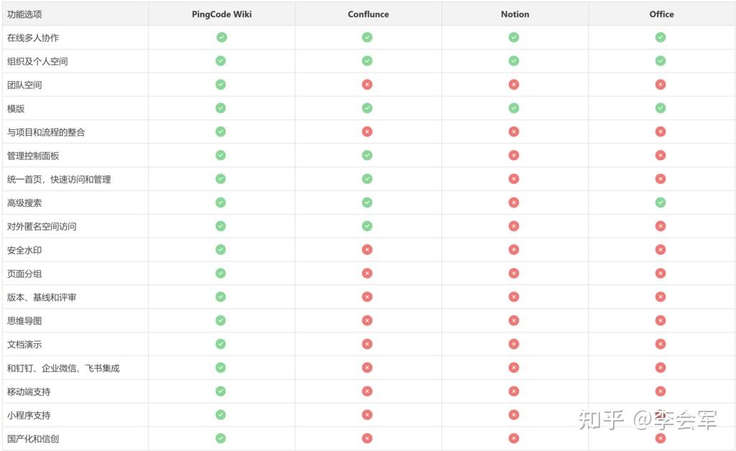Click Conflunce red cross for 与项目和流程的整合
The width and height of the screenshot is (736, 451).
coord(367,131)
